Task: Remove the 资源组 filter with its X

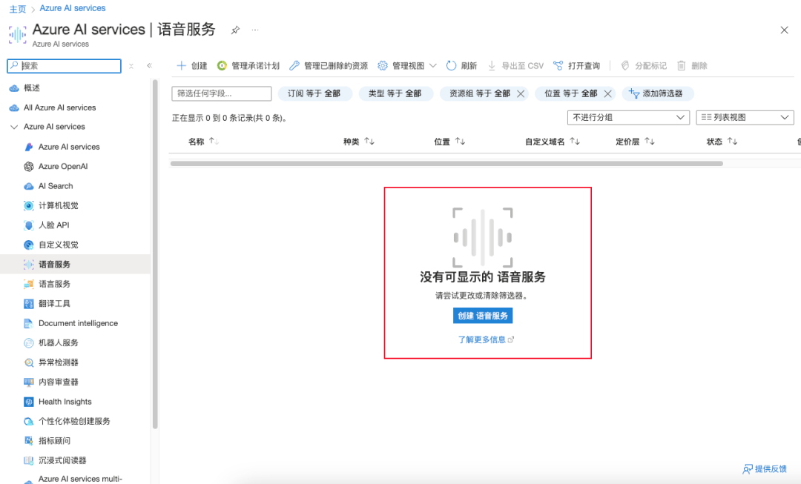Action: 521,93
